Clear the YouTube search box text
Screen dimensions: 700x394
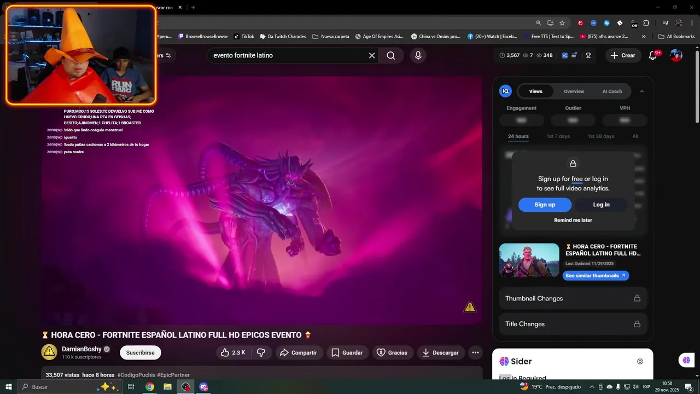(x=372, y=55)
